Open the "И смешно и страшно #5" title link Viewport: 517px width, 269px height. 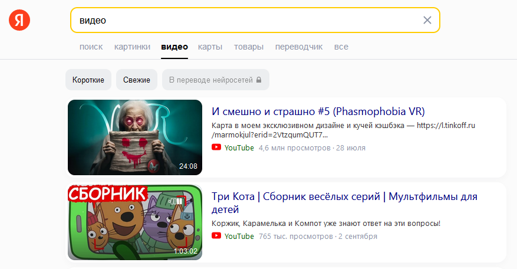pyautogui.click(x=318, y=111)
